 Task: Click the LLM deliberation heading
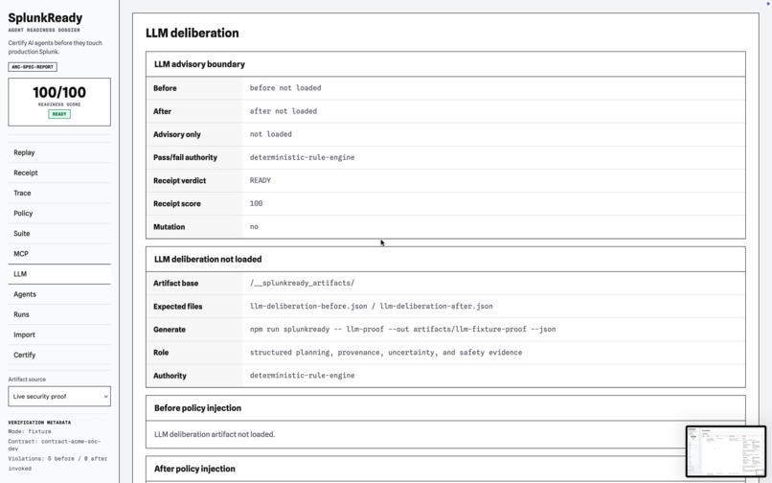pyautogui.click(x=192, y=33)
